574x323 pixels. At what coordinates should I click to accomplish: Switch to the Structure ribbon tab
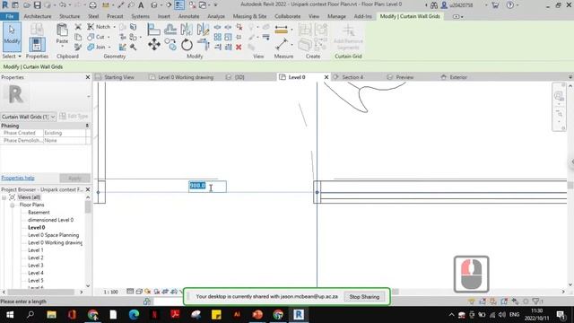click(x=70, y=16)
